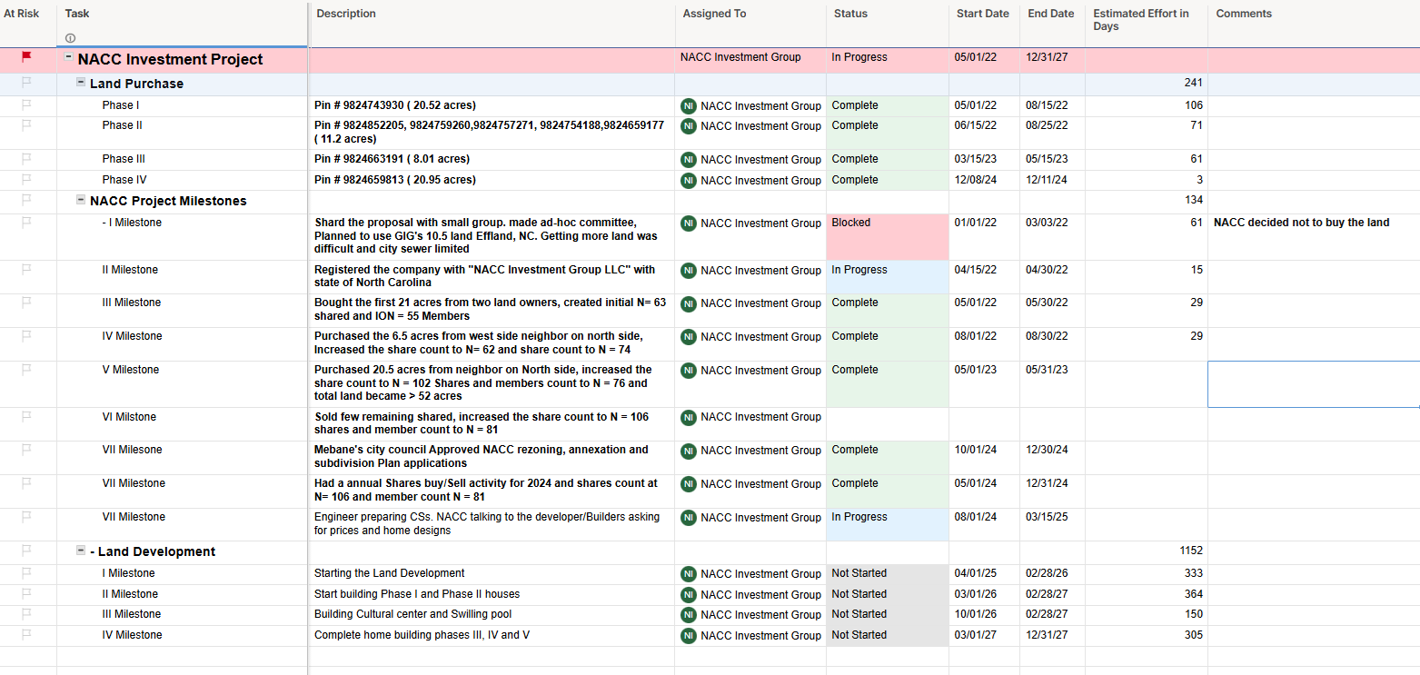
Task: Select the 'NACC Investment Project' task title cell
Action: [170, 60]
